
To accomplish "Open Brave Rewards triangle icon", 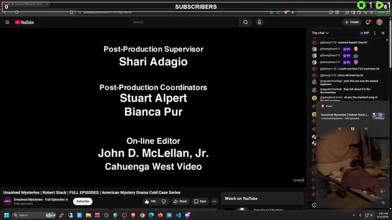I will tap(292, 12).
